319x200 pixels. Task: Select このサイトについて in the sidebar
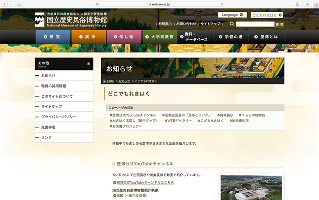point(64,96)
